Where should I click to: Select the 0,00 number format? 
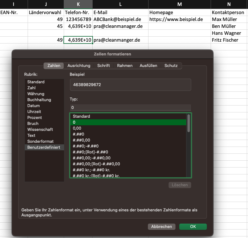click(x=77, y=128)
